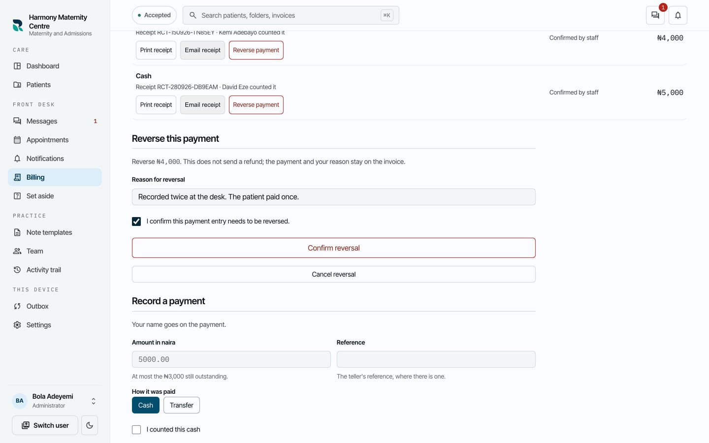Open the notification bell in top bar
The width and height of the screenshot is (709, 443).
(x=678, y=15)
